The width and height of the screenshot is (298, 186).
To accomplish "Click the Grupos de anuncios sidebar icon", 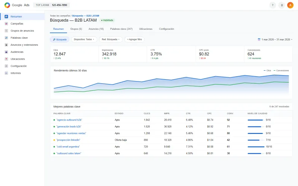I will pos(6,31).
